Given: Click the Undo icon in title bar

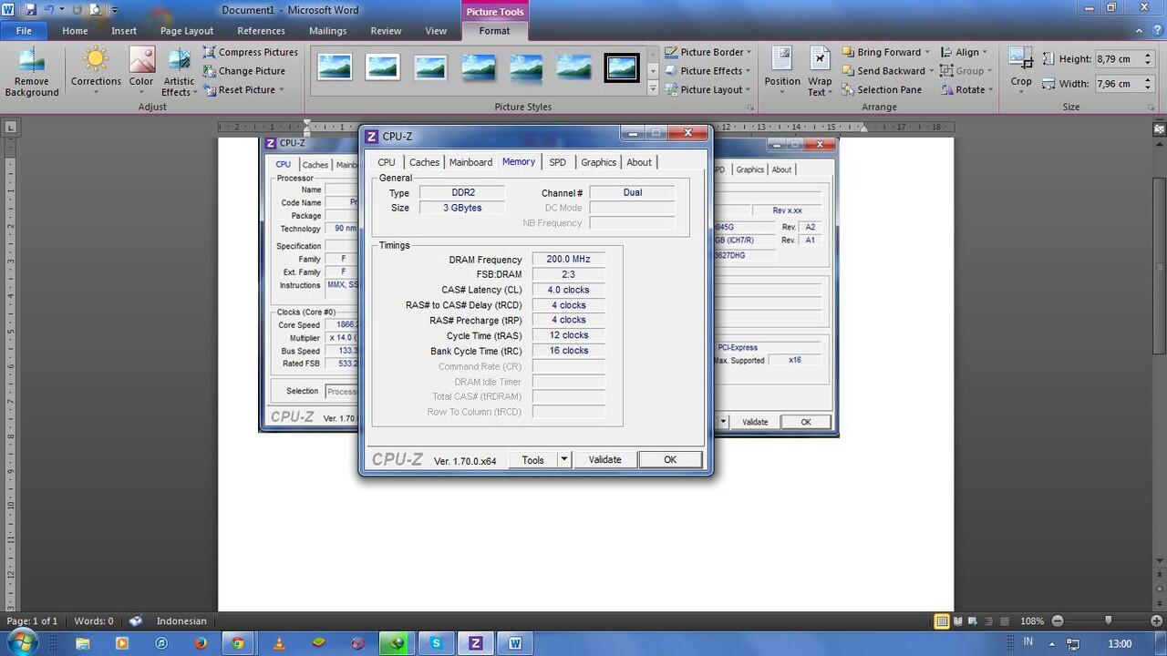Looking at the screenshot, I should (50, 10).
